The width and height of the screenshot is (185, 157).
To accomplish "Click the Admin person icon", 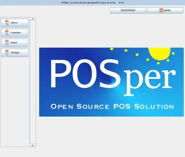I will click(x=7, y=23).
